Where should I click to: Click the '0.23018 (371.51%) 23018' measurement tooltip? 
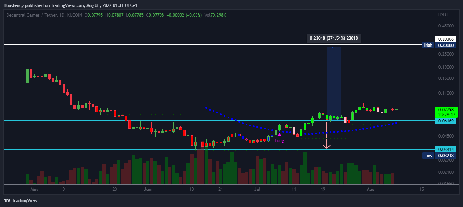(334, 38)
